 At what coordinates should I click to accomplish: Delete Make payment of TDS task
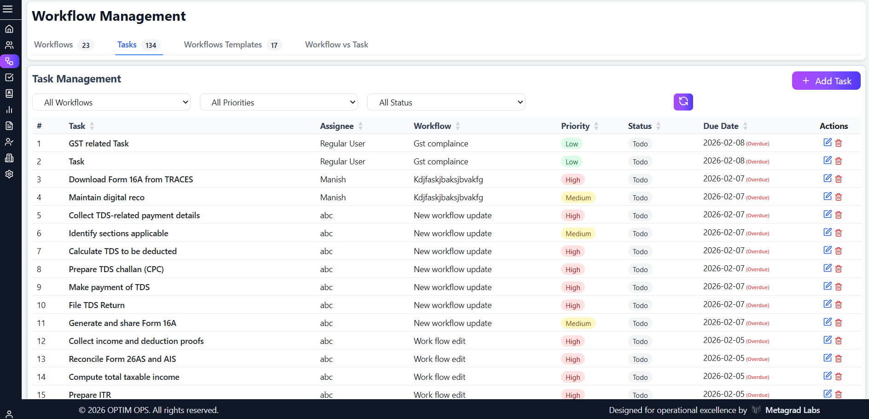(x=839, y=287)
